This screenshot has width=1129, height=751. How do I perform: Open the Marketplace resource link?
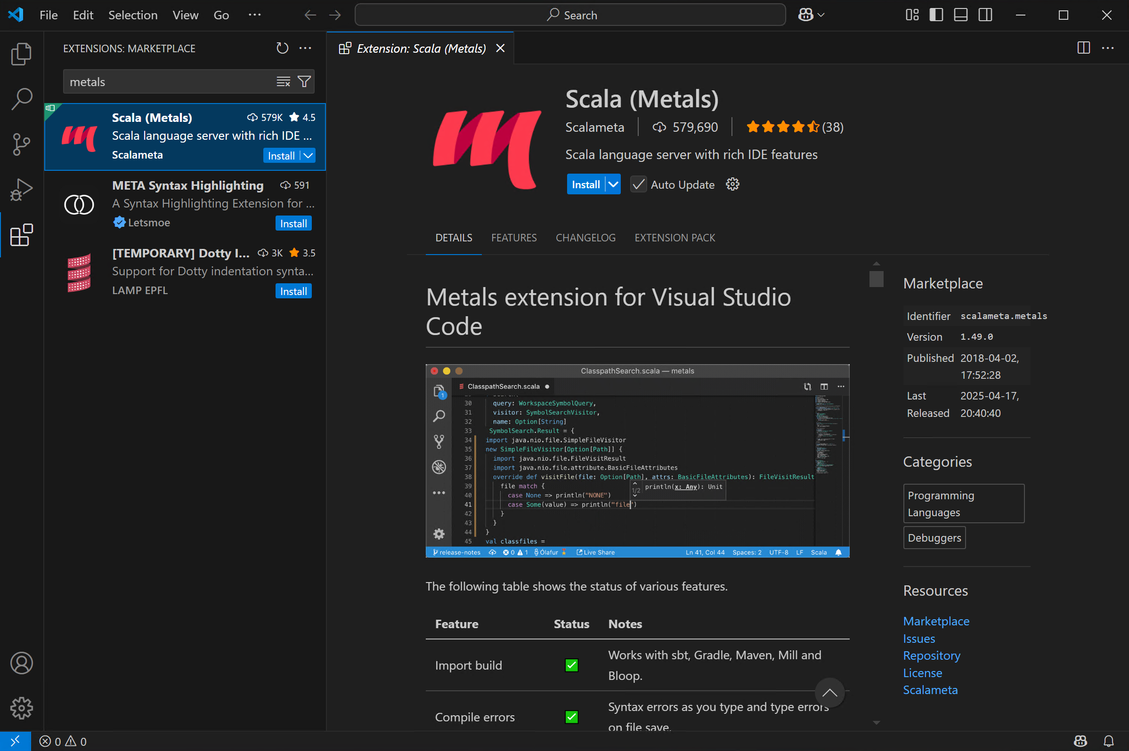click(x=936, y=621)
